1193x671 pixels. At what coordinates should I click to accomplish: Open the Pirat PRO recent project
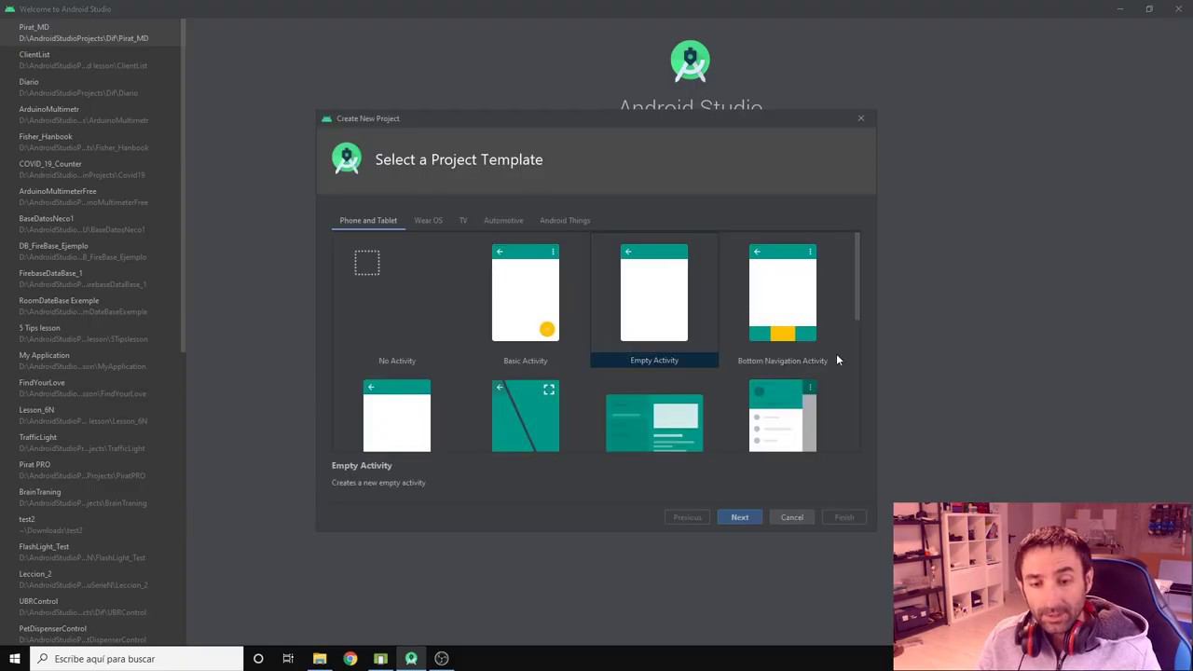(x=90, y=470)
